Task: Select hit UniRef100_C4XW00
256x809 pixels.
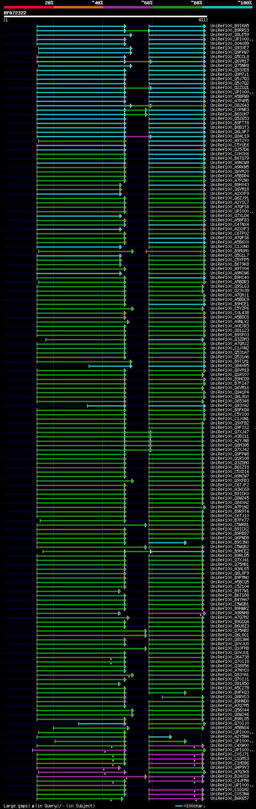Action: [x=230, y=745]
